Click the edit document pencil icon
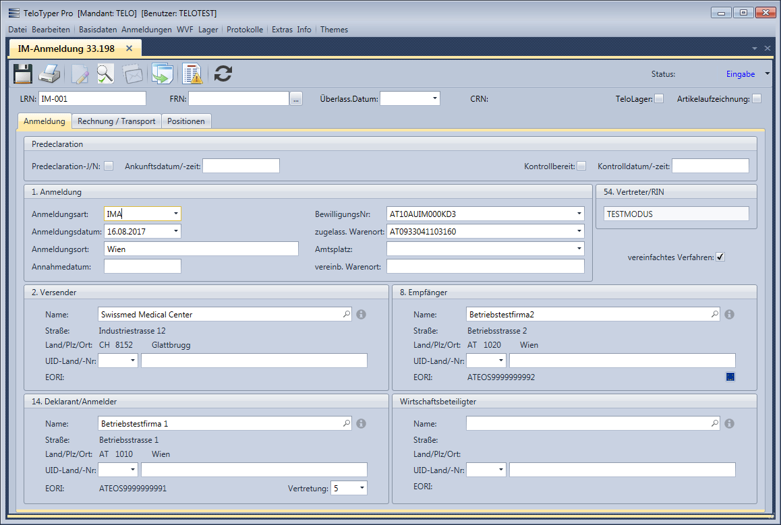The width and height of the screenshot is (781, 525). (x=80, y=73)
